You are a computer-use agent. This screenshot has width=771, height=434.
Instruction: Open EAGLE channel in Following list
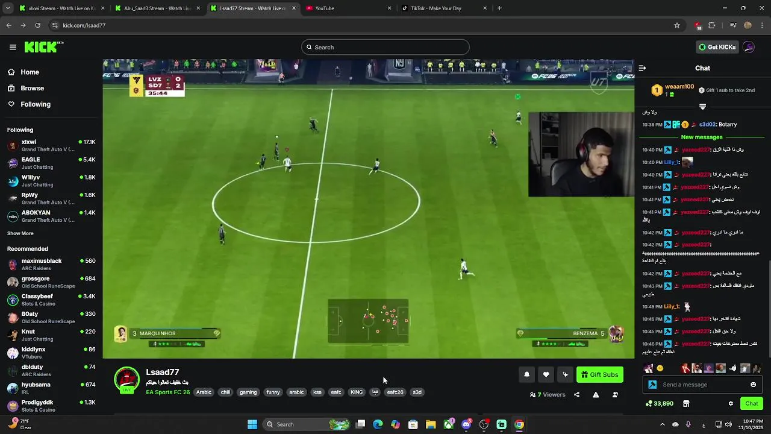pyautogui.click(x=51, y=163)
